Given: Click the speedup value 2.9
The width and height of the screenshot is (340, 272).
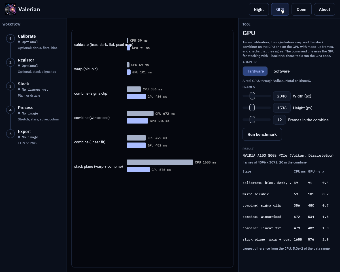Looking at the screenshot, I should pos(326,239).
